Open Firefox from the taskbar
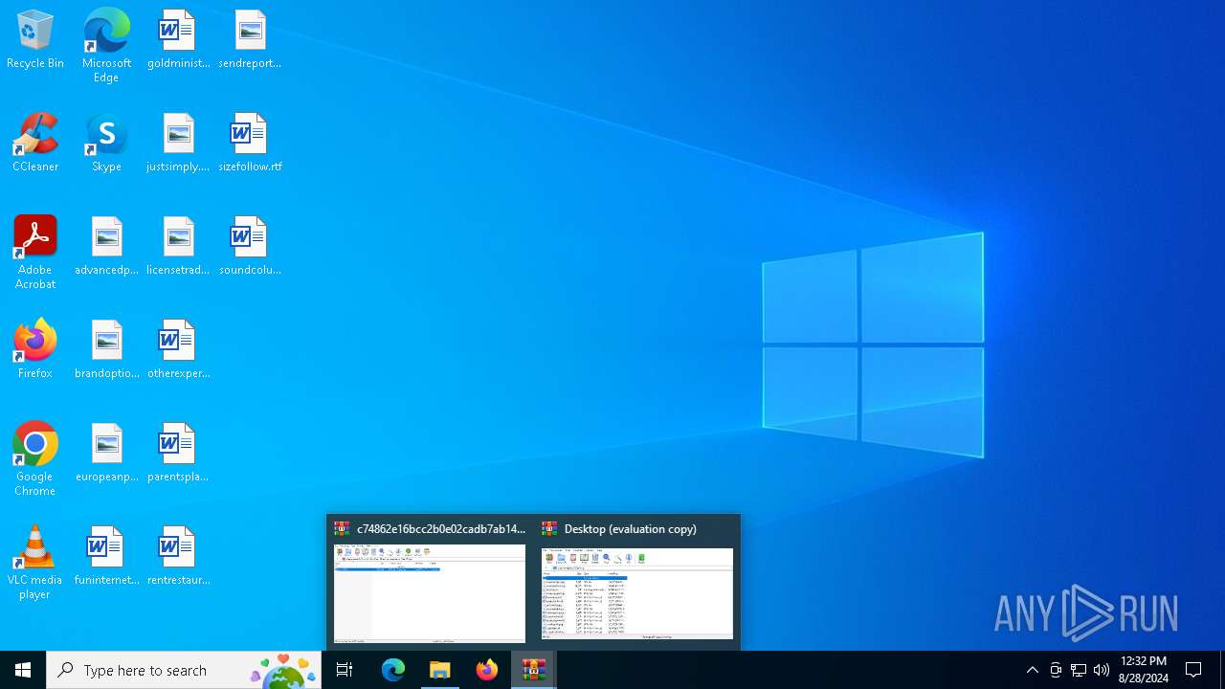The width and height of the screenshot is (1225, 689). tap(487, 670)
